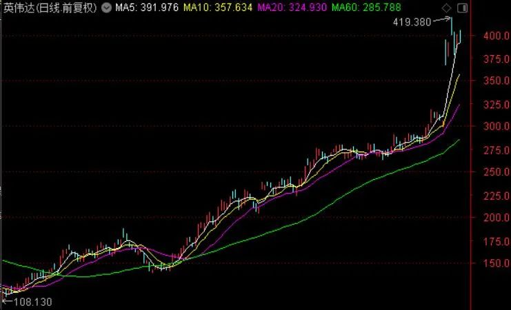Click the 175.0 price axis label
The height and width of the screenshot is (310, 511).
[497, 241]
